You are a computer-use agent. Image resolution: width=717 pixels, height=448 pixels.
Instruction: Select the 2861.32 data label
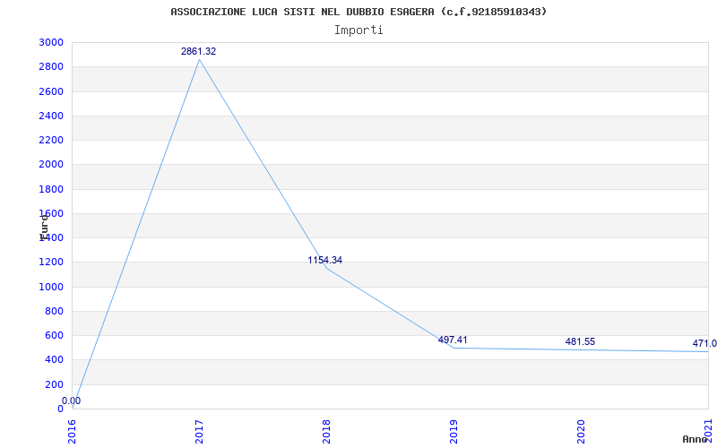coord(198,52)
